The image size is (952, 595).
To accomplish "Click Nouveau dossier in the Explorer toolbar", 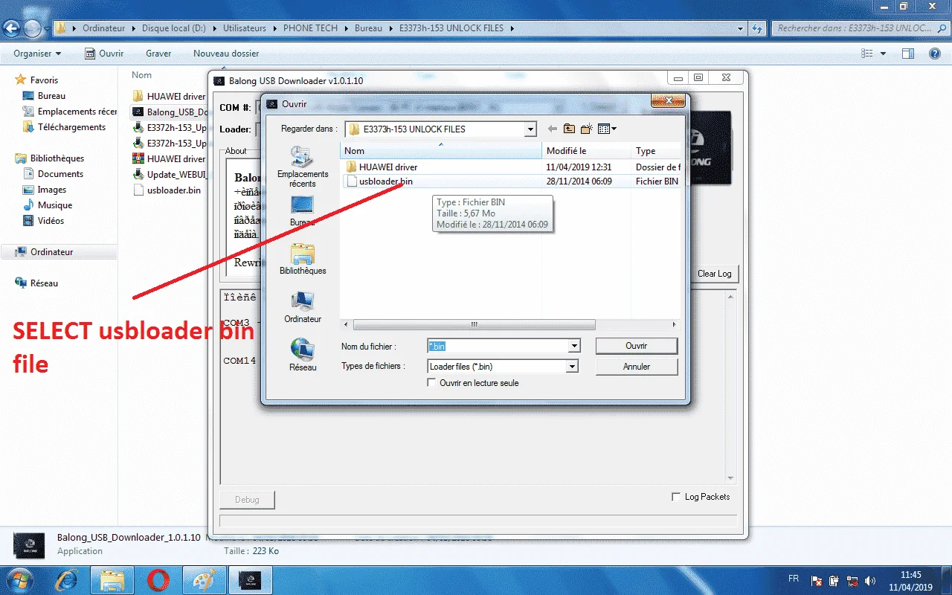I will click(x=226, y=54).
